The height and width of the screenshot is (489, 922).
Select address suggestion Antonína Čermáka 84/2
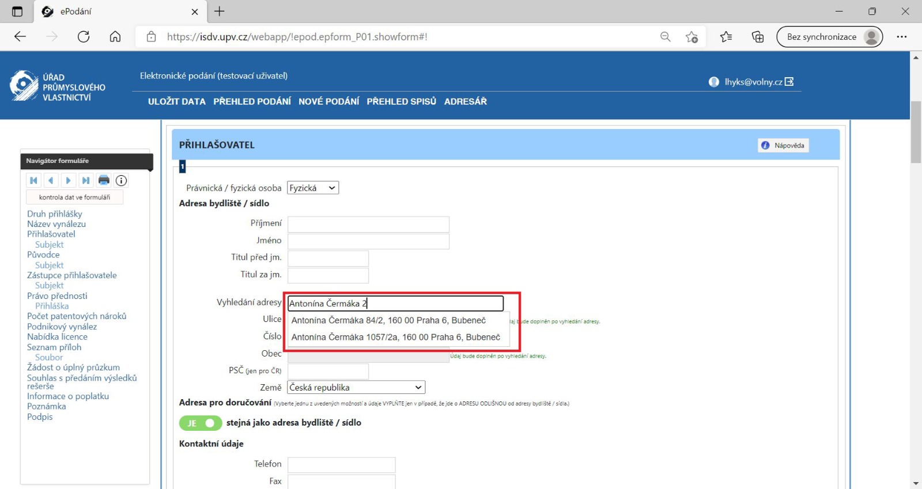click(x=388, y=320)
